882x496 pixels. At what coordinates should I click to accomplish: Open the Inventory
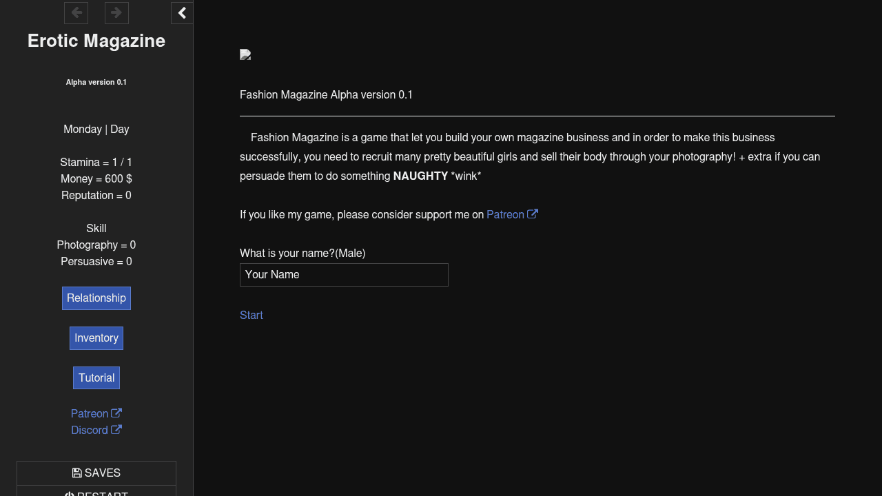96,338
